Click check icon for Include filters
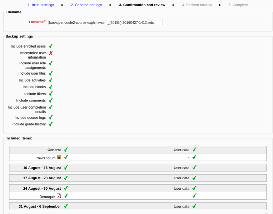Image resolution: width=273 pixels, height=214 pixels. [x=51, y=94]
